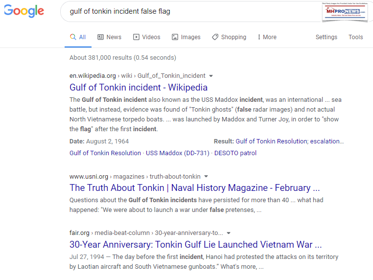Click the Images tab picture icon
373x280 pixels.
point(175,37)
